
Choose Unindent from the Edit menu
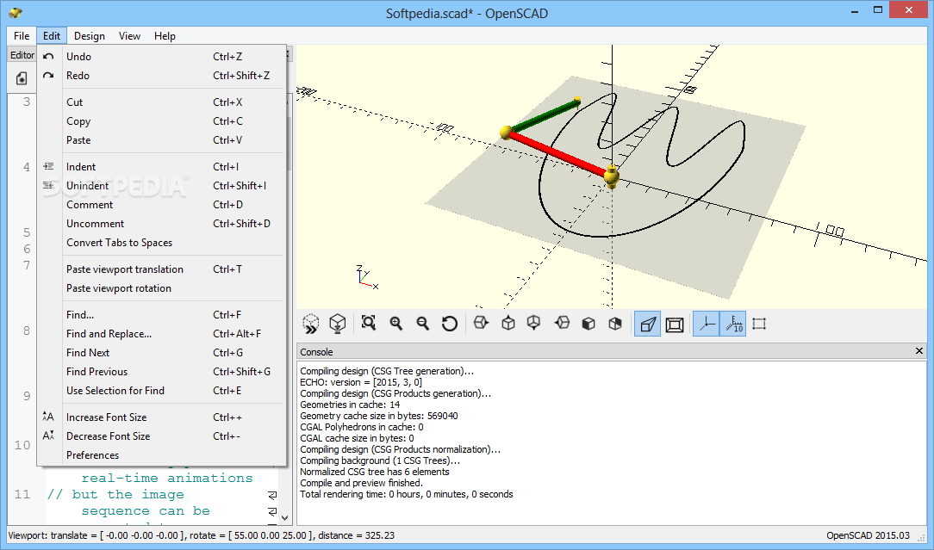[161, 186]
